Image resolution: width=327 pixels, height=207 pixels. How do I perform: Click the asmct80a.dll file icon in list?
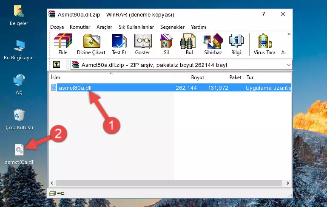click(54, 87)
